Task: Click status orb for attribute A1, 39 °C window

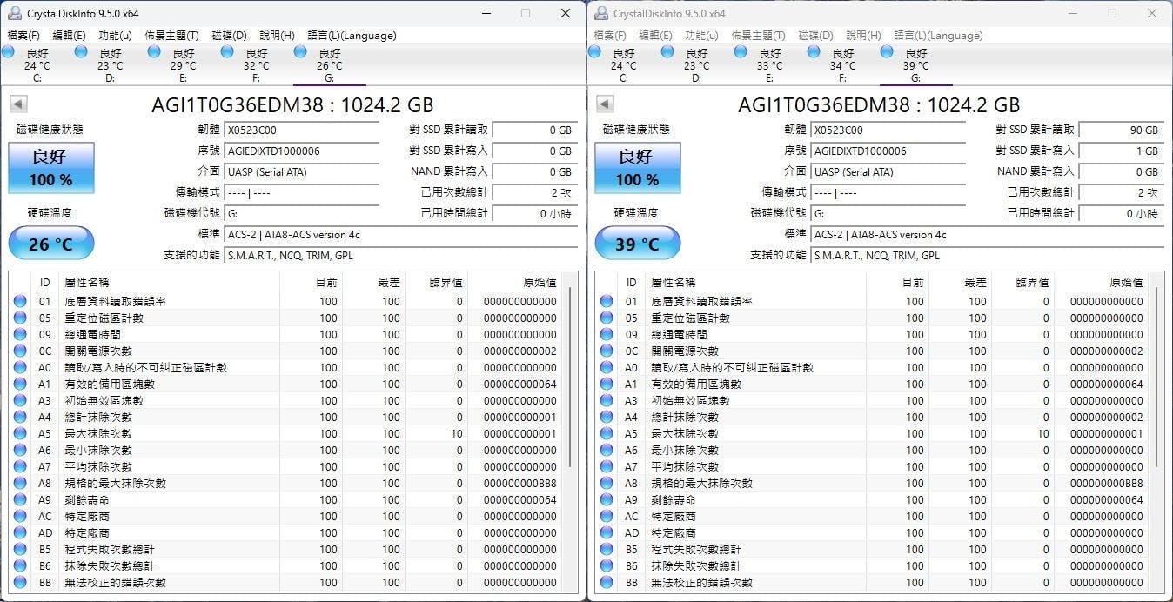Action: (x=607, y=385)
